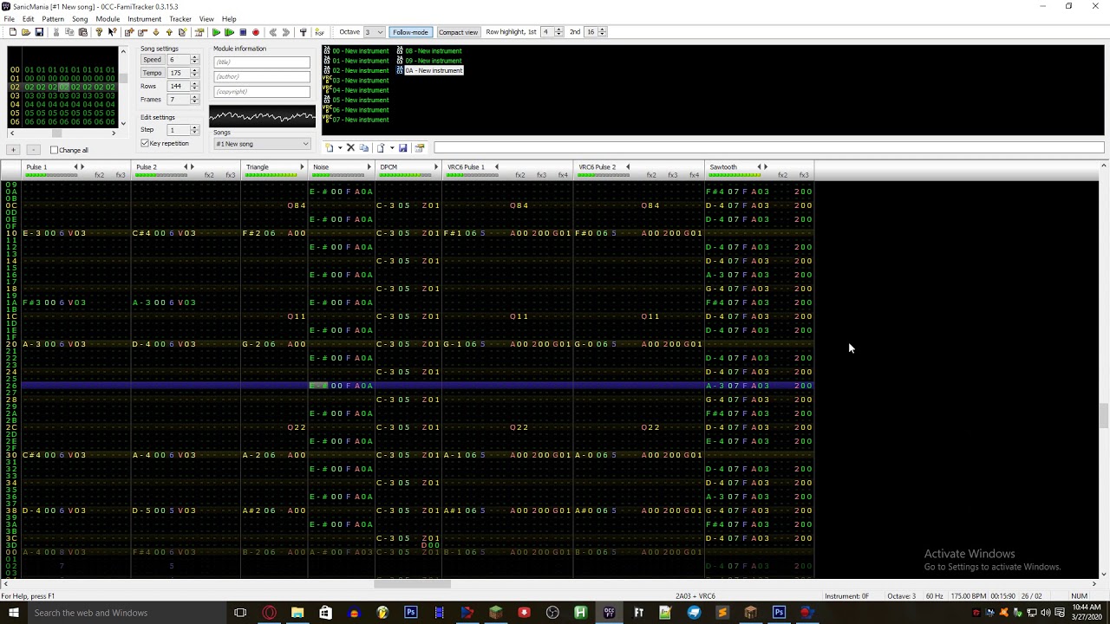Viewport: 1110px width, 624px height.
Task: Toggle the Follow-mode button
Action: pyautogui.click(x=410, y=32)
